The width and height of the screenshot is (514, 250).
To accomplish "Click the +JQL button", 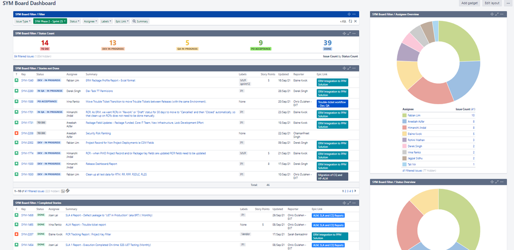I will [x=343, y=21].
